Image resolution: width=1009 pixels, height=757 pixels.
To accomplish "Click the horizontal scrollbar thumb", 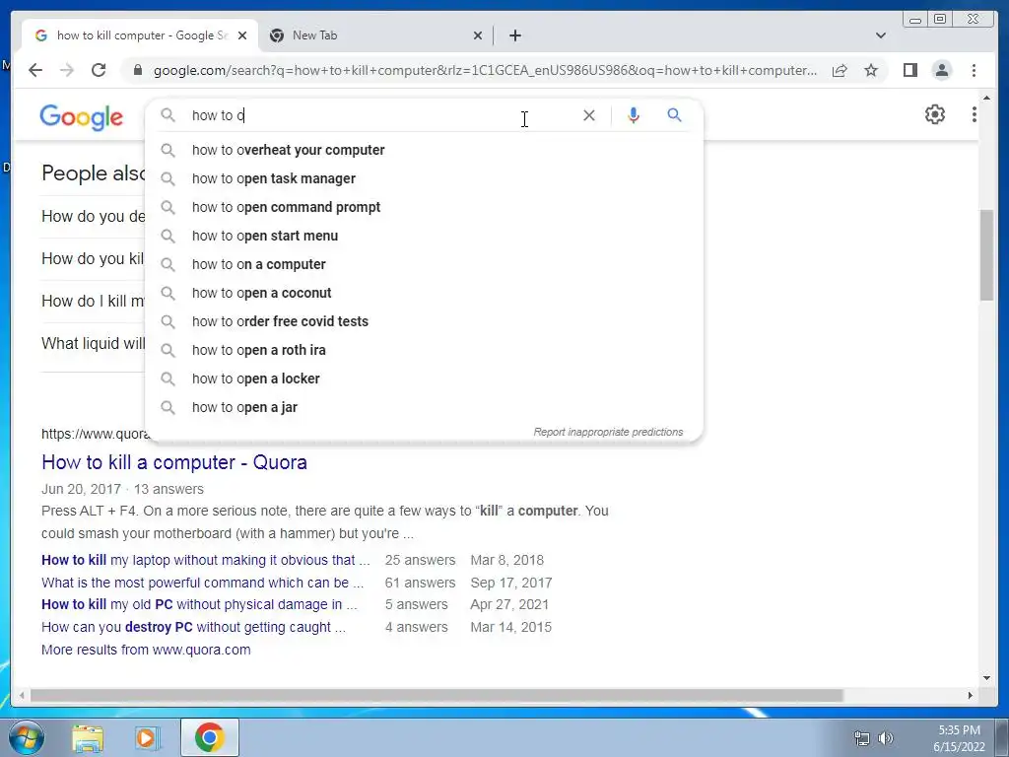I will click(x=437, y=696).
